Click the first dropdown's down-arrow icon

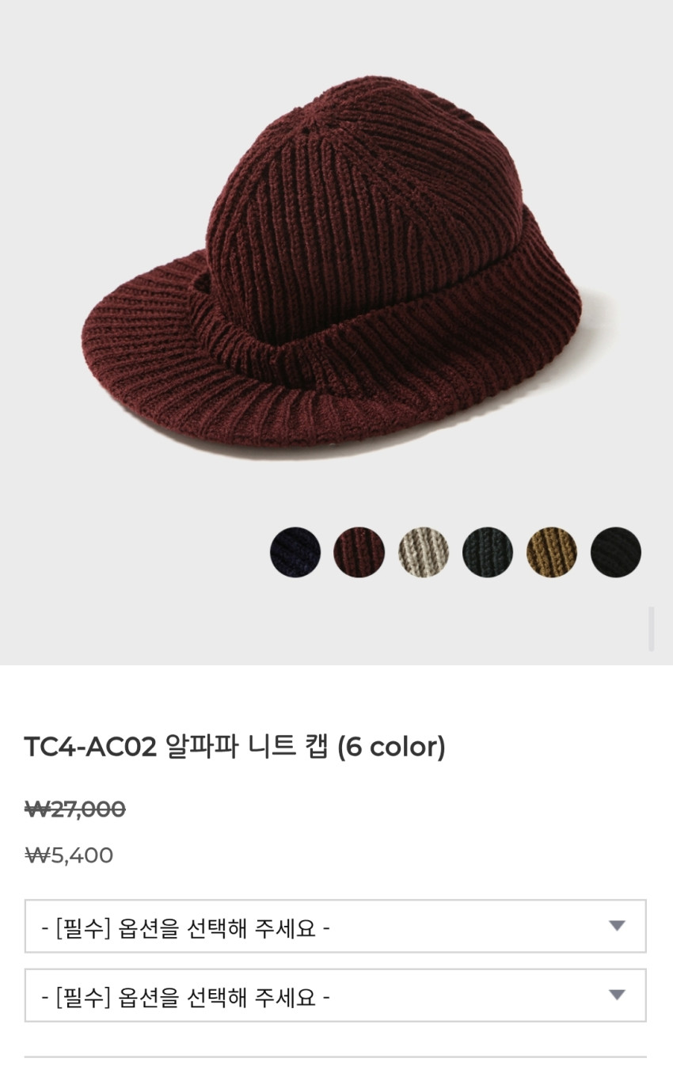click(617, 926)
